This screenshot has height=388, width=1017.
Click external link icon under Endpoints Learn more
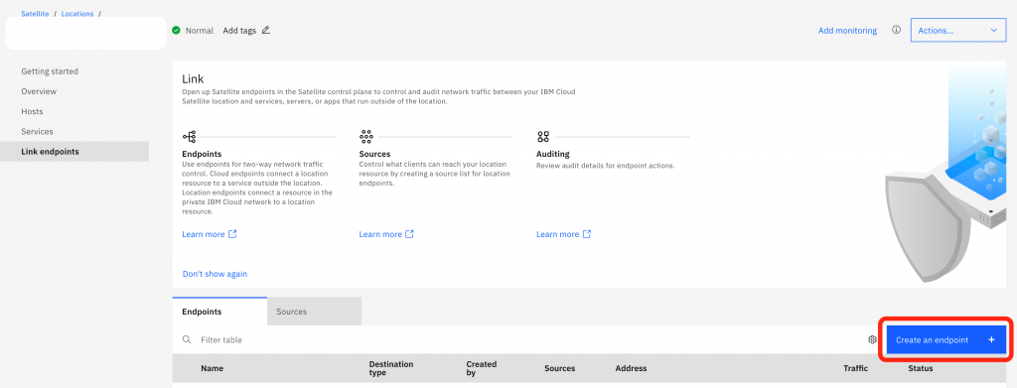click(x=232, y=234)
